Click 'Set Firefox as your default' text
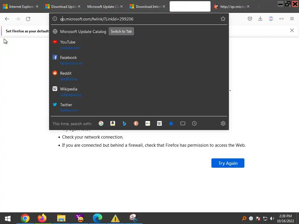 pyautogui.click(x=27, y=31)
